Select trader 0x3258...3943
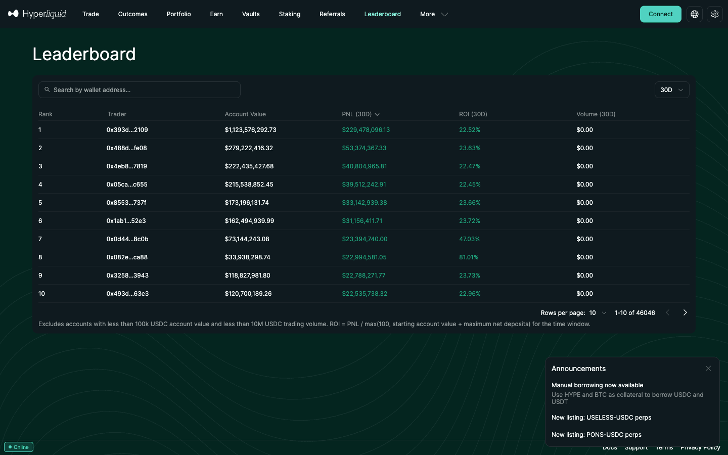This screenshot has width=728, height=455. point(127,276)
